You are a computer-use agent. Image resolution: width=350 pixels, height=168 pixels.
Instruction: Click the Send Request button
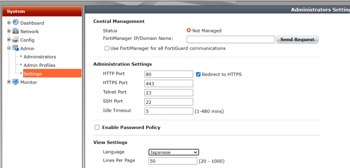(297, 39)
